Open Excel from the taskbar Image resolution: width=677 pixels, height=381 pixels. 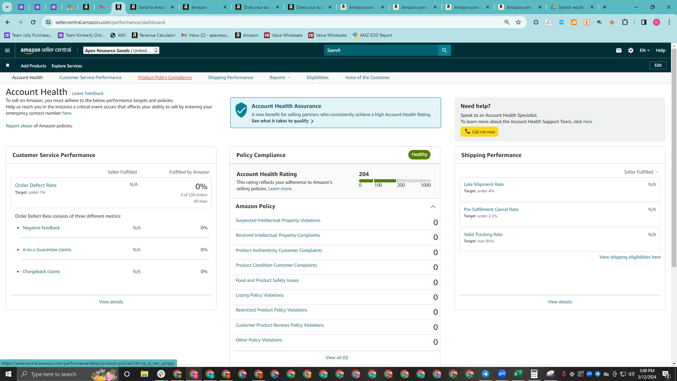pos(518,374)
